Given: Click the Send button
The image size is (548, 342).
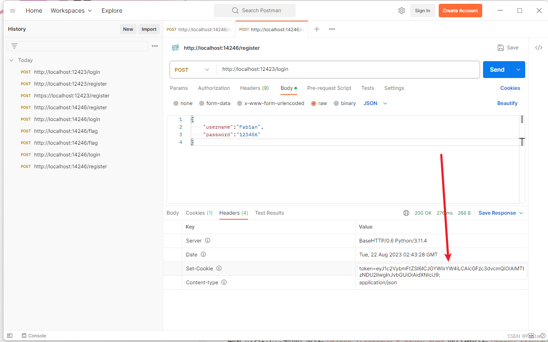Looking at the screenshot, I should coord(497,70).
